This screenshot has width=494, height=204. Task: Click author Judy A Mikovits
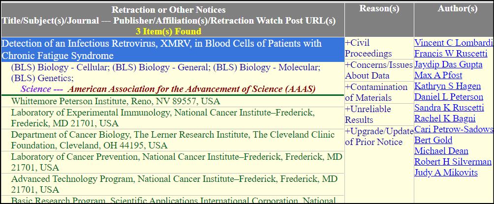pos(446,173)
